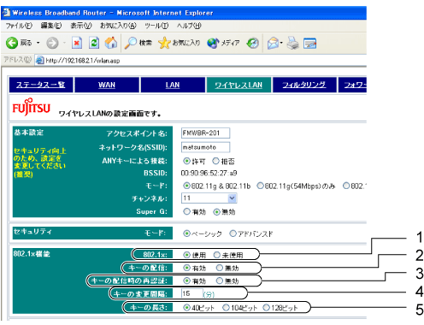Click the ワイヤレスLANの設定画面です heading

click(109, 114)
